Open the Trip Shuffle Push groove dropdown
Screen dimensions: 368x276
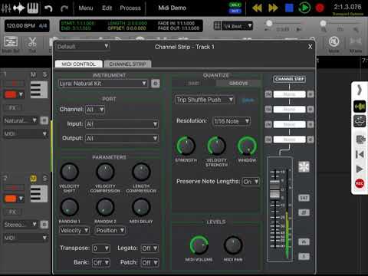pos(205,100)
